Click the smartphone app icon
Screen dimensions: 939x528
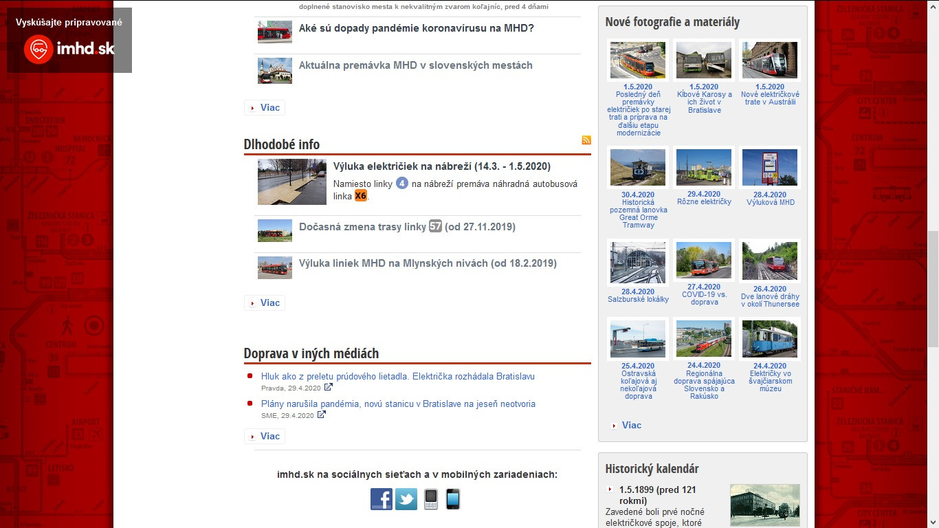pos(452,498)
